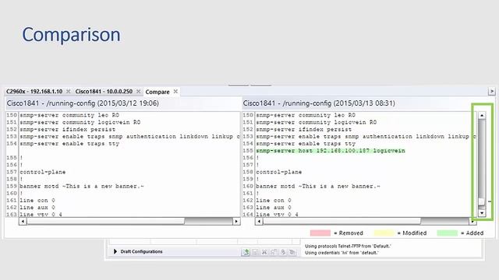
Task: Click 'line aux 0' in the right pane
Action: [274, 208]
